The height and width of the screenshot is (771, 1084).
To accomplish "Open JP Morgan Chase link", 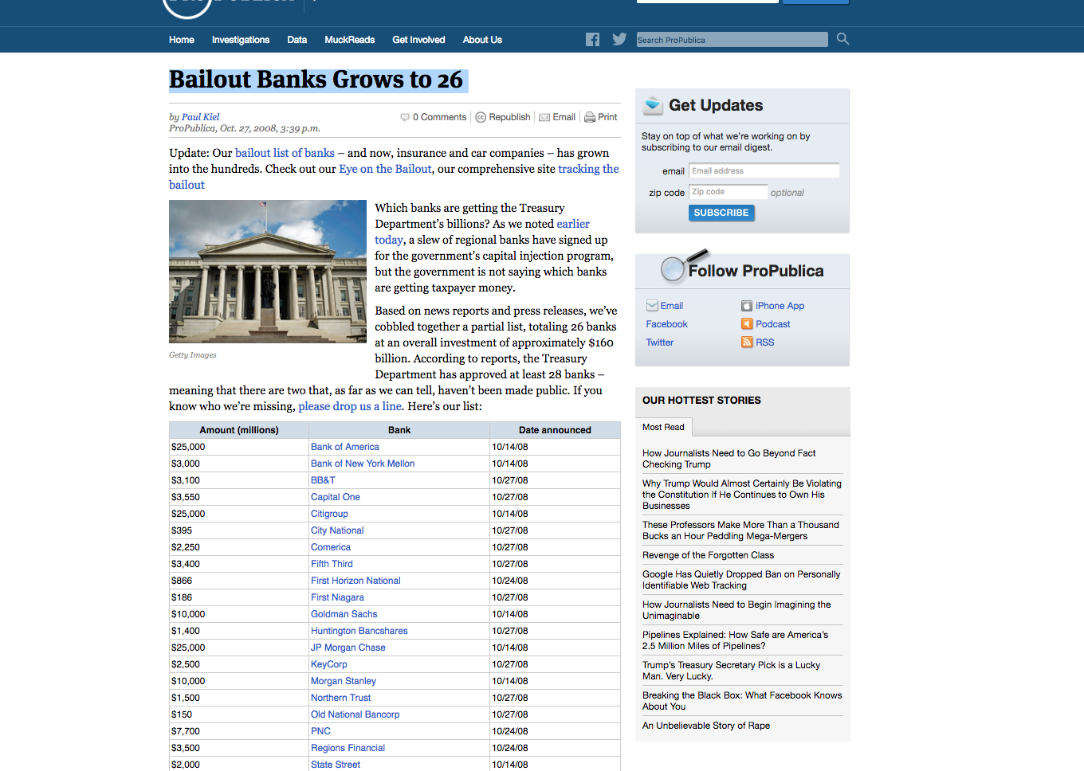I will [x=348, y=648].
